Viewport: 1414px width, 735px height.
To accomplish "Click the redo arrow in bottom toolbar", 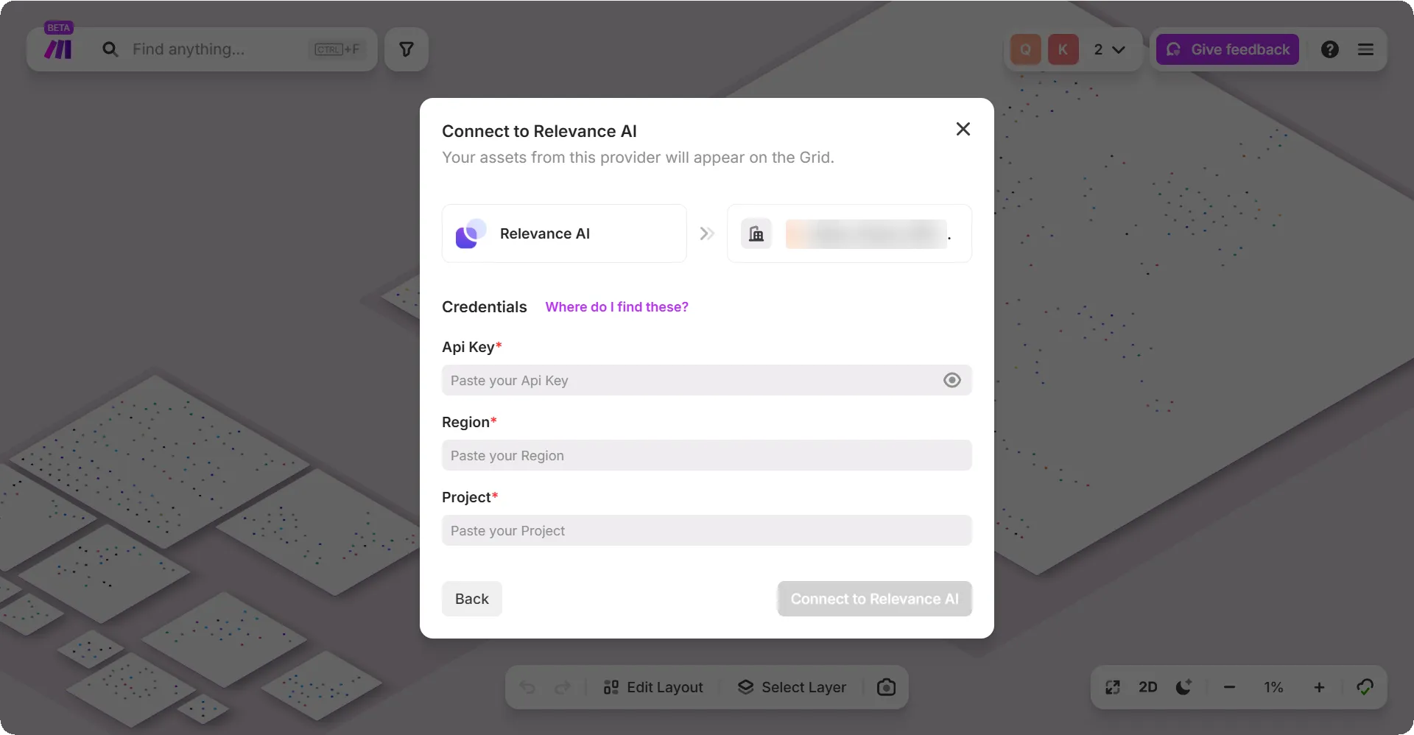I will [x=563, y=687].
